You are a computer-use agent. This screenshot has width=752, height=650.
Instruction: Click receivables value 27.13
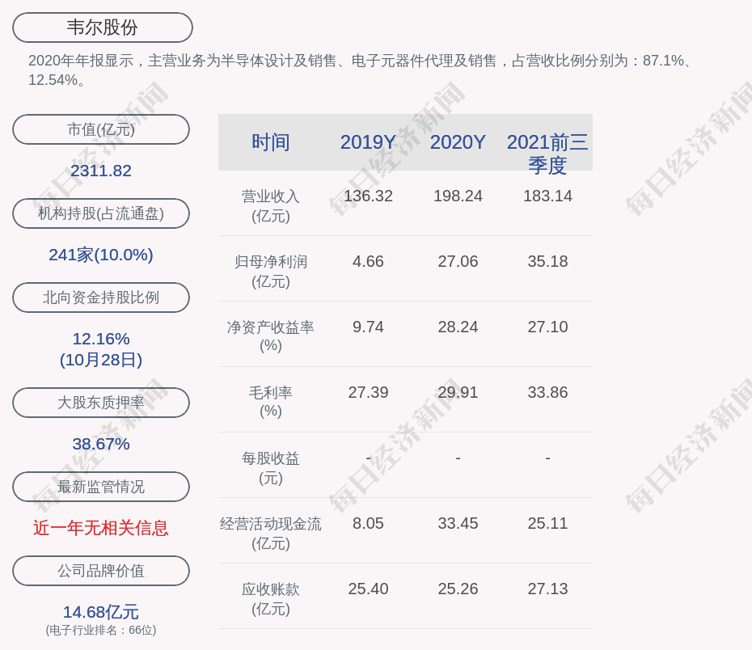(x=547, y=589)
